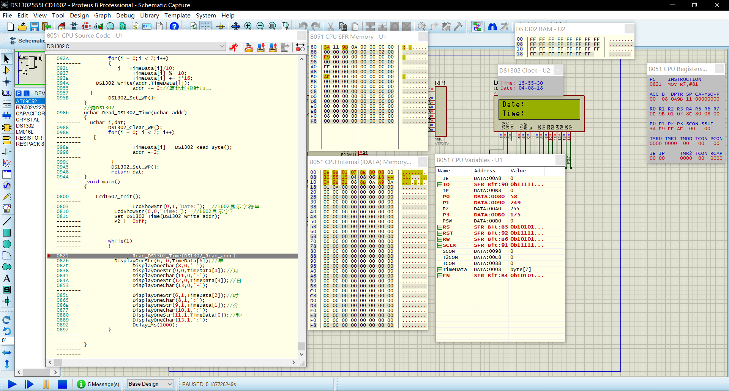Open the DS1302.C source file dropdown
The width and height of the screenshot is (729, 391).
pos(221,46)
